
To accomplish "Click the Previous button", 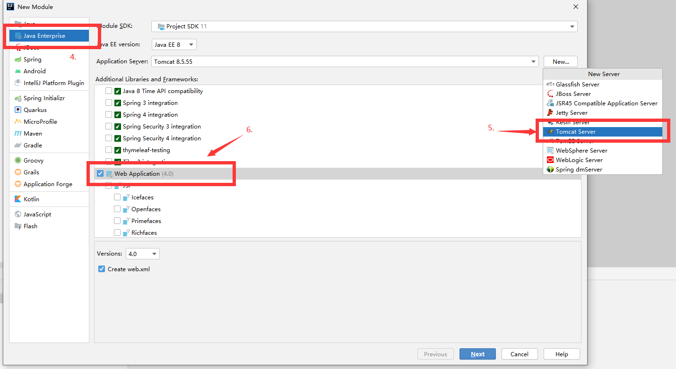I will click(435, 354).
